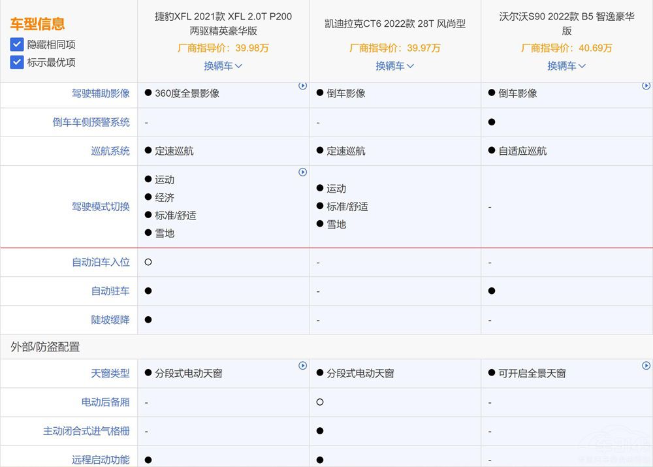Screen dimensions: 653x467
Task: Open 换辆车 dropdown under Cadillac CT6
Action: click(394, 66)
